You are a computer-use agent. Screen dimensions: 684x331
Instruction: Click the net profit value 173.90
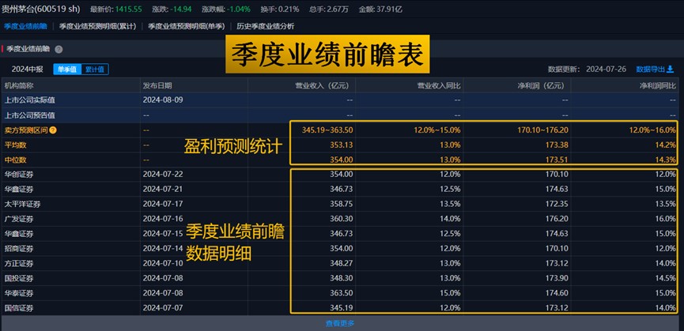[x=557, y=278]
